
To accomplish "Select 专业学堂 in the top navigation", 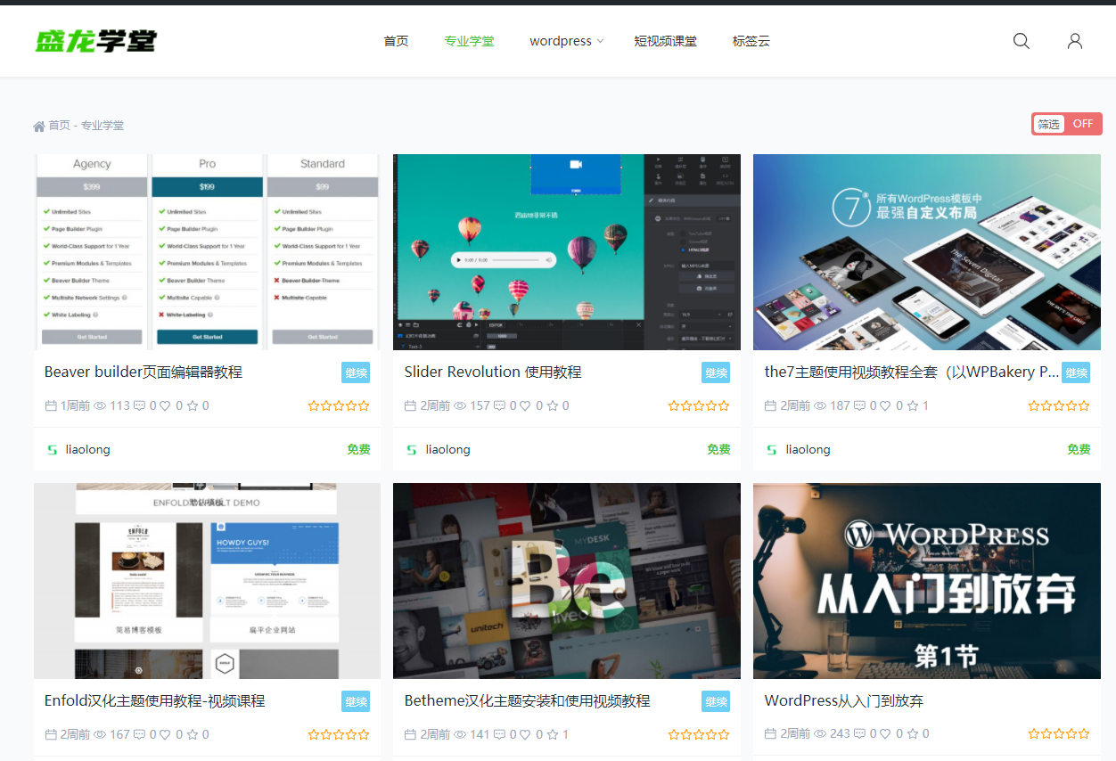I will (469, 41).
